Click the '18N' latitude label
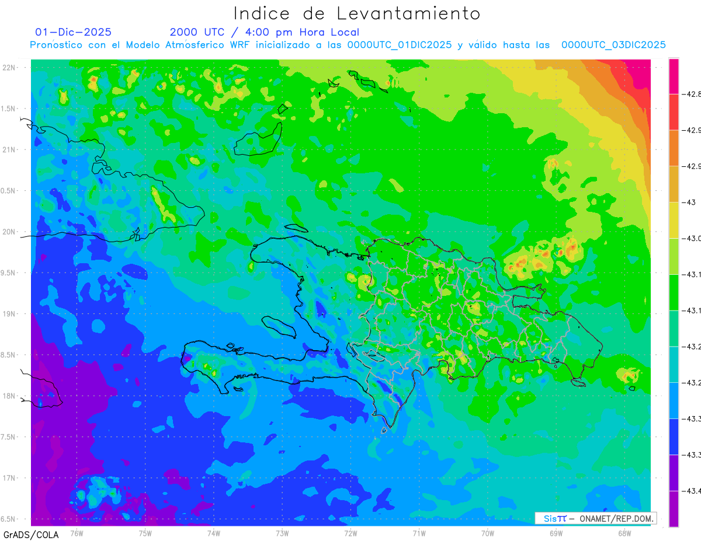The height and width of the screenshot is (541, 701). pyautogui.click(x=9, y=396)
